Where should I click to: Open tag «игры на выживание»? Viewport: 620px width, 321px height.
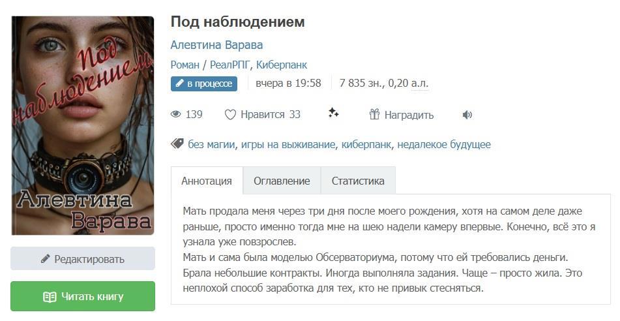coord(288,144)
